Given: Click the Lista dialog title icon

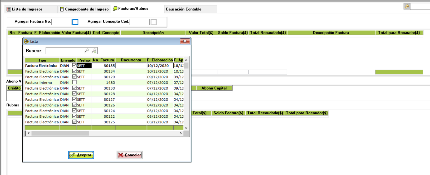Looking at the screenshot, I should tap(26, 41).
